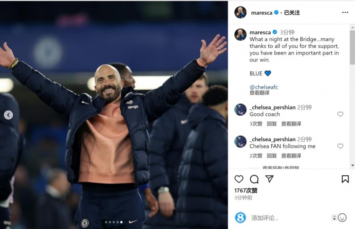Click maresca profile avatar in header
This screenshot has height=229, width=355.
tap(240, 12)
